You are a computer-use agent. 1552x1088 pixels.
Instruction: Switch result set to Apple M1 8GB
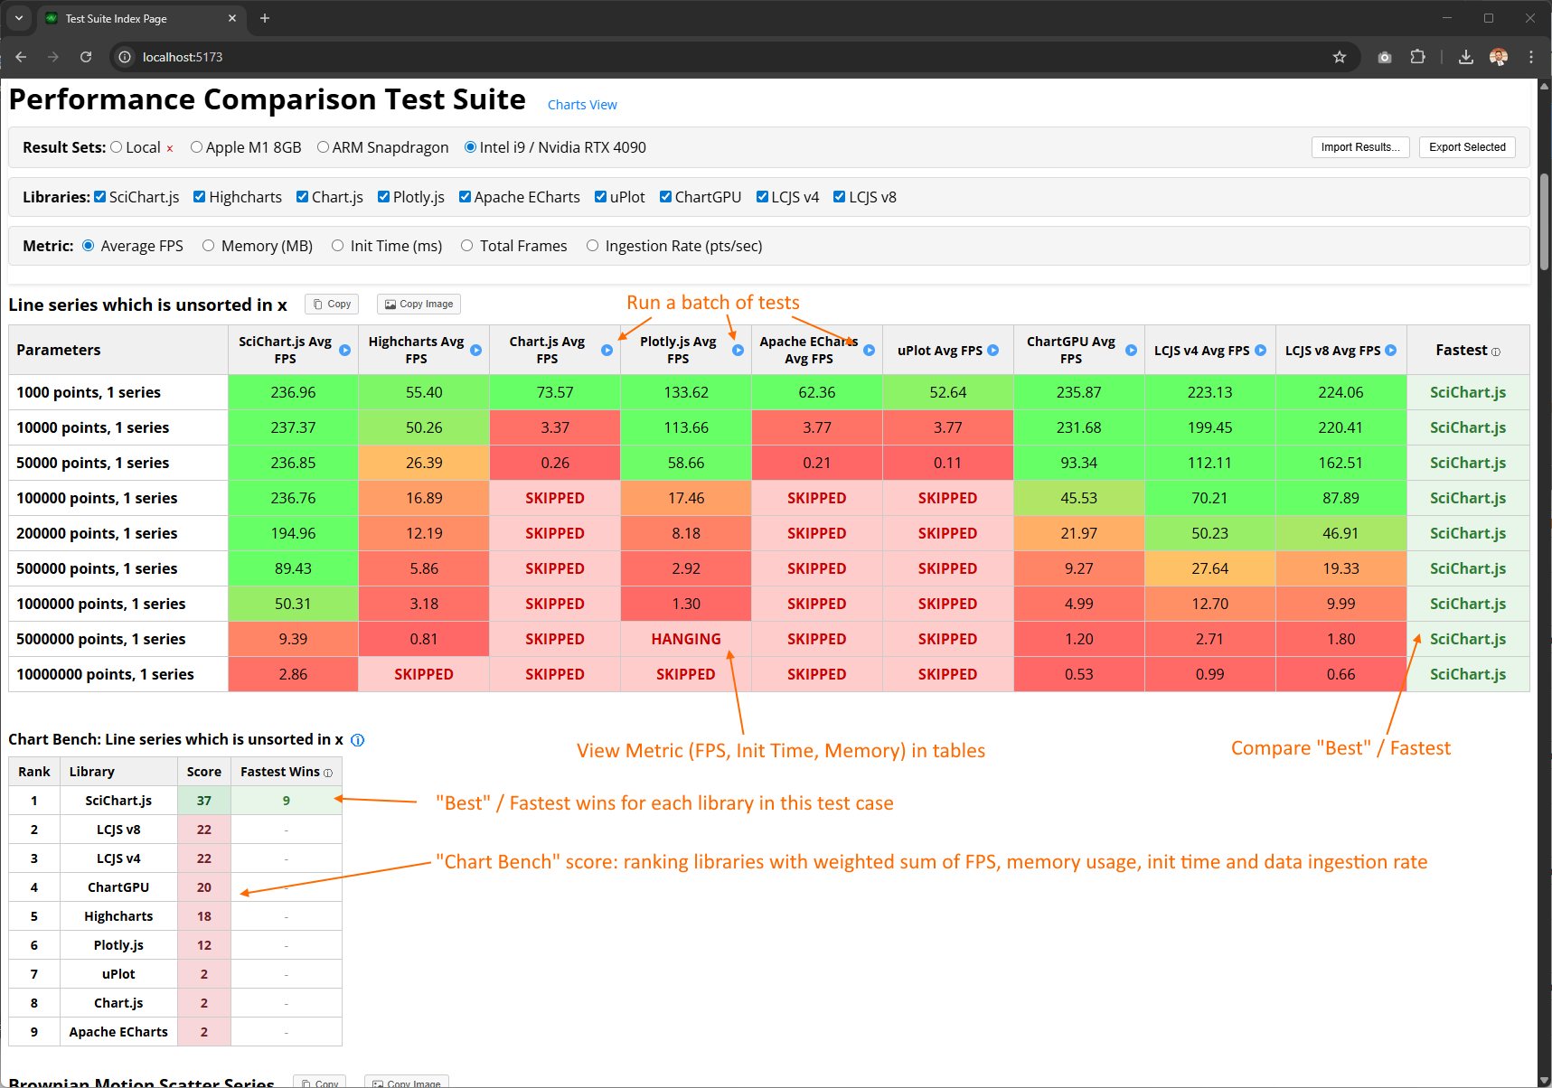tap(196, 147)
